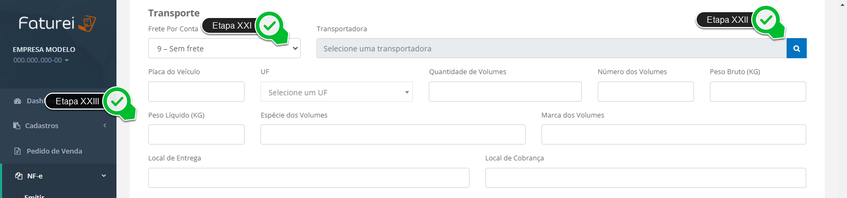Click the Dashboard gauge icon in sidebar
The height and width of the screenshot is (198, 847).
click(x=17, y=101)
